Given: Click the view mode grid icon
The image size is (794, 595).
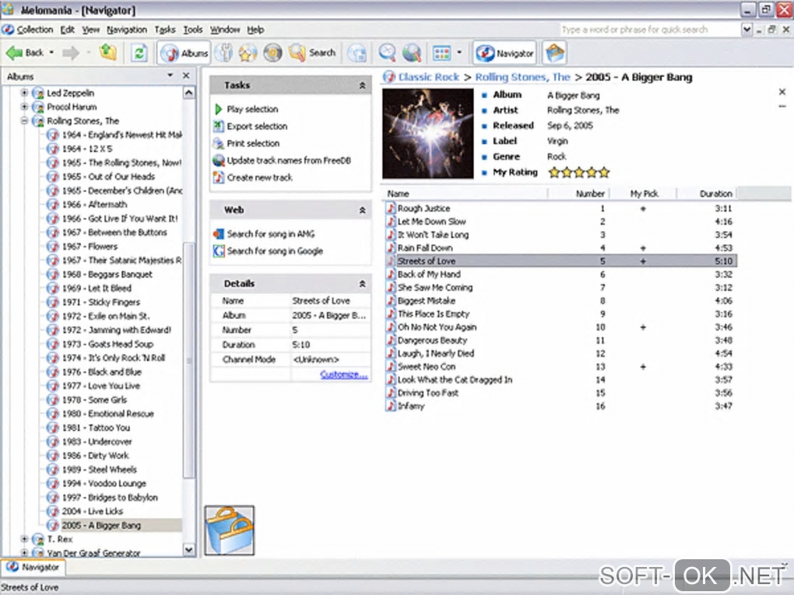Looking at the screenshot, I should coord(442,53).
